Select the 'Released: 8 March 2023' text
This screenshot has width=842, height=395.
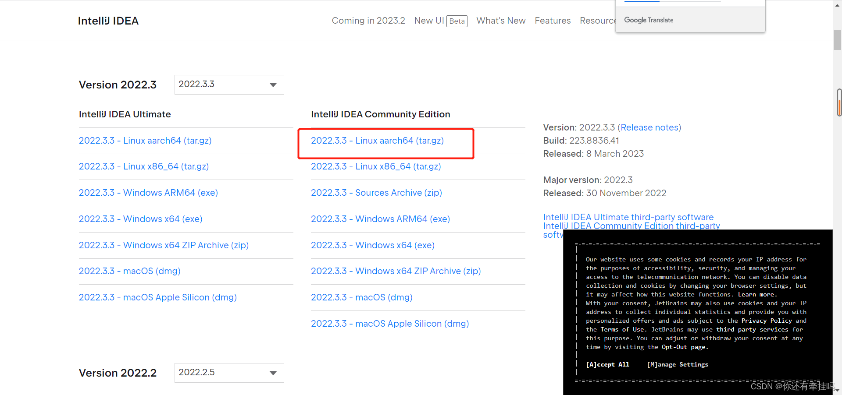tap(593, 154)
